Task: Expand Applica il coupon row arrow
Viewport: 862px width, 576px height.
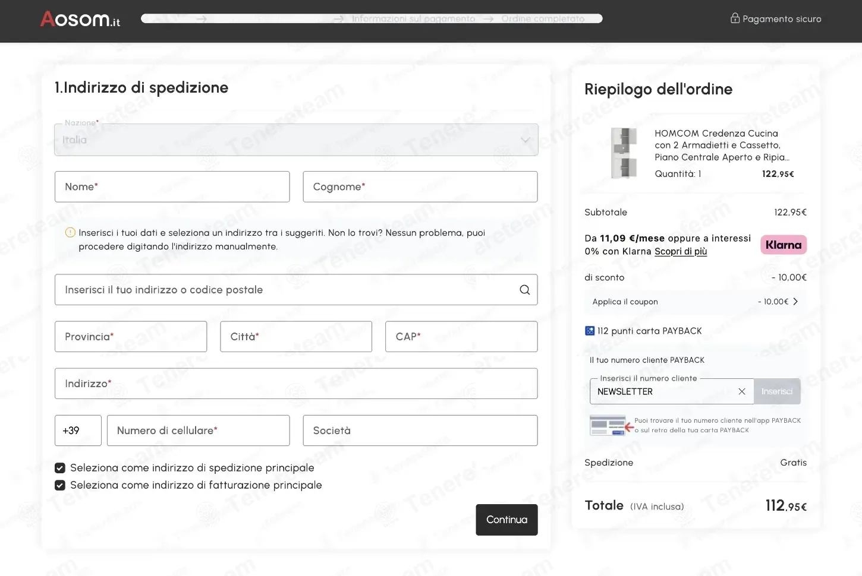Action: click(x=795, y=302)
